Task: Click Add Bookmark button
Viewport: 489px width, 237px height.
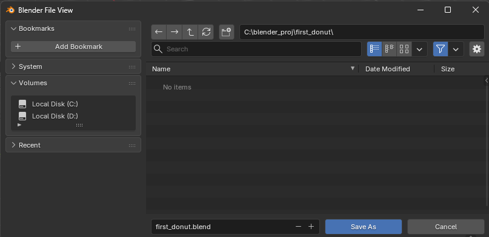Action: click(73, 47)
